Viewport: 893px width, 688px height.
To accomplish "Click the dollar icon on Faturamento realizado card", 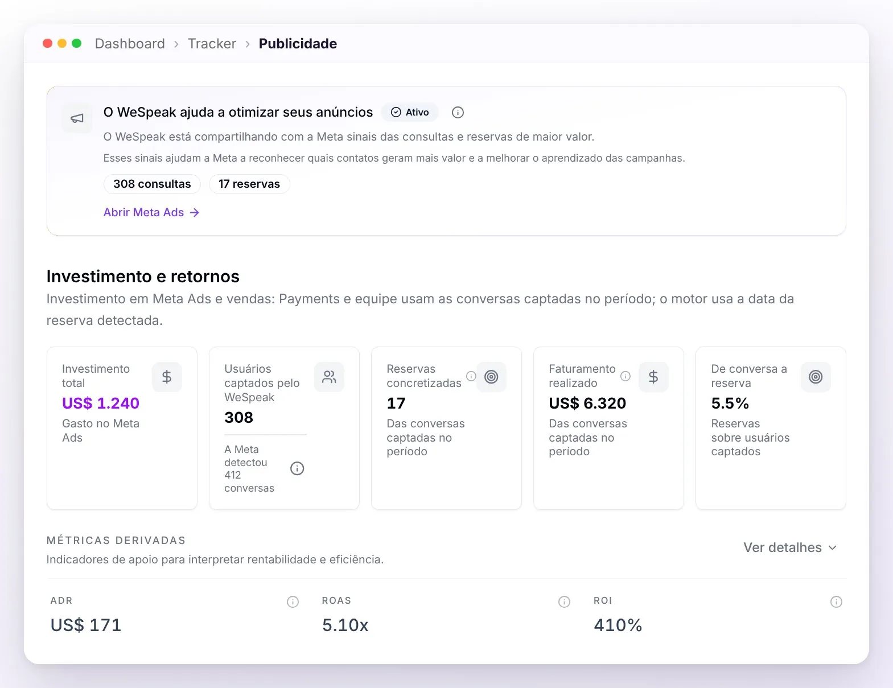I will 653,377.
